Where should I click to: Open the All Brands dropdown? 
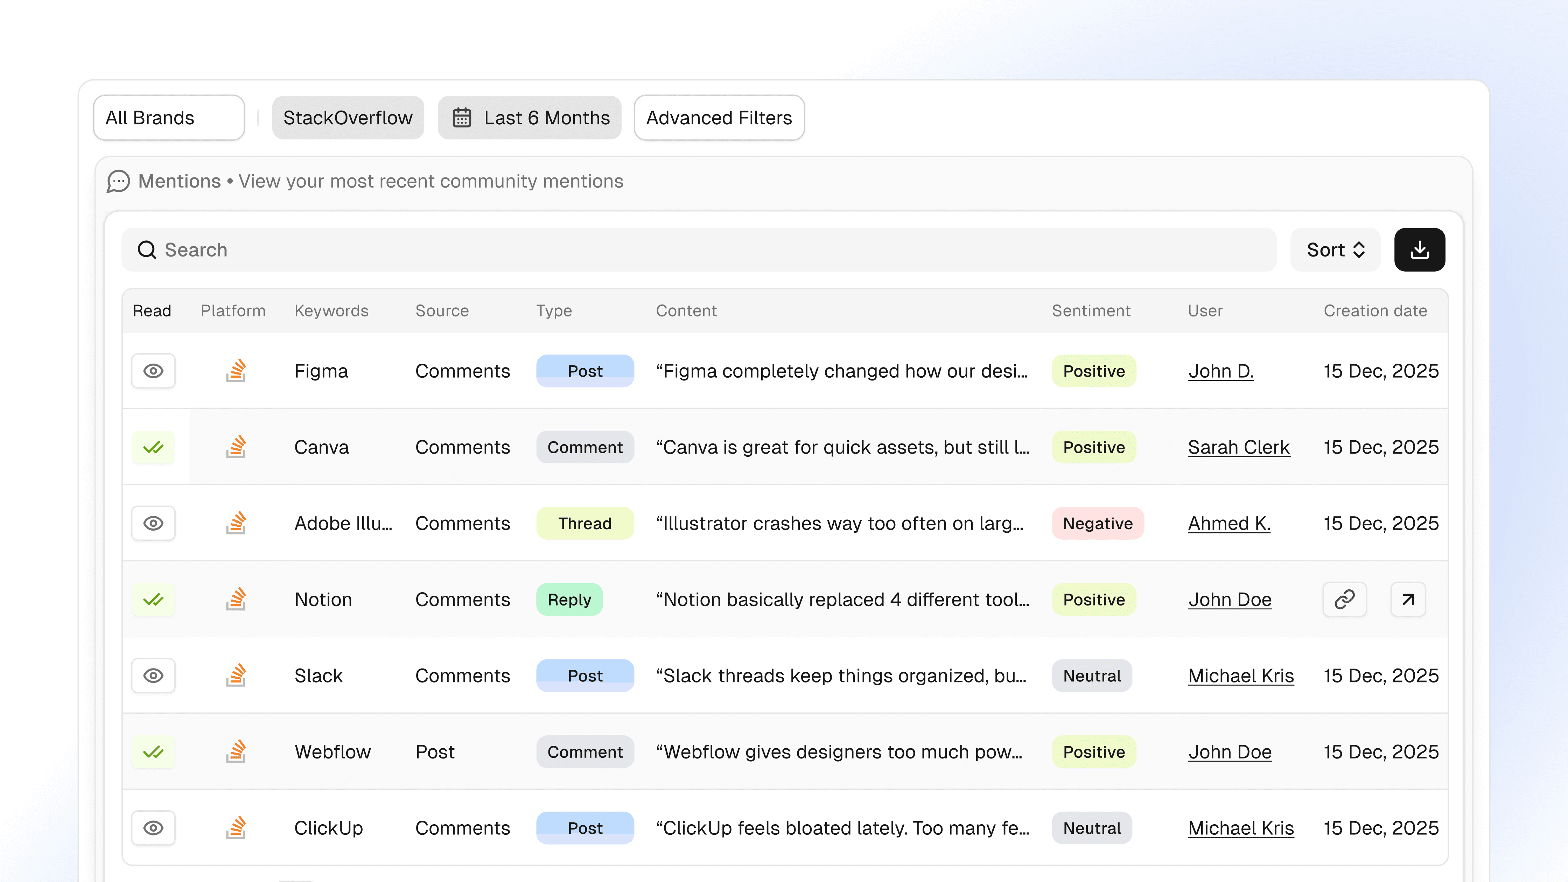click(169, 118)
